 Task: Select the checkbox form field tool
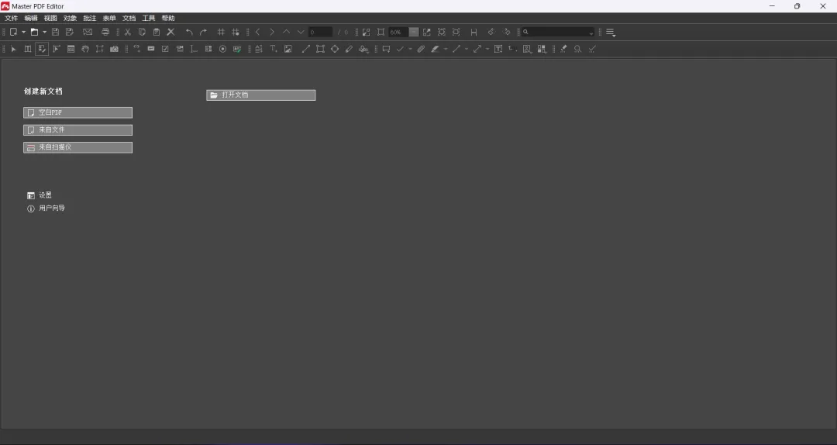pyautogui.click(x=165, y=49)
